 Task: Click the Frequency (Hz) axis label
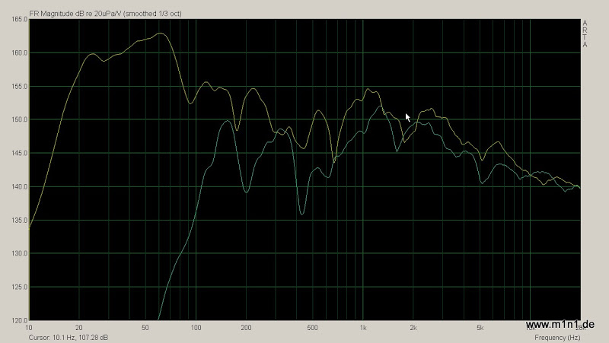click(x=557, y=337)
